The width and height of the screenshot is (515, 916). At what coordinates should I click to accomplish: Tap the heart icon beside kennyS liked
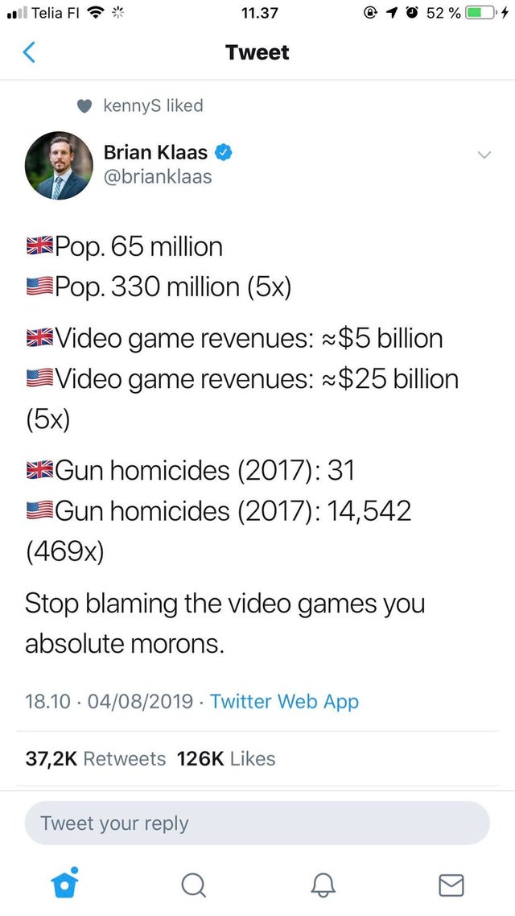(84, 105)
